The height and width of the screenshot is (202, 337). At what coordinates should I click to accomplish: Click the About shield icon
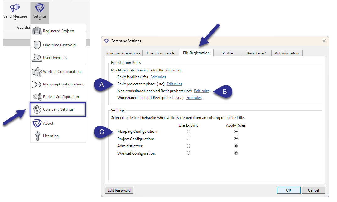click(x=37, y=123)
